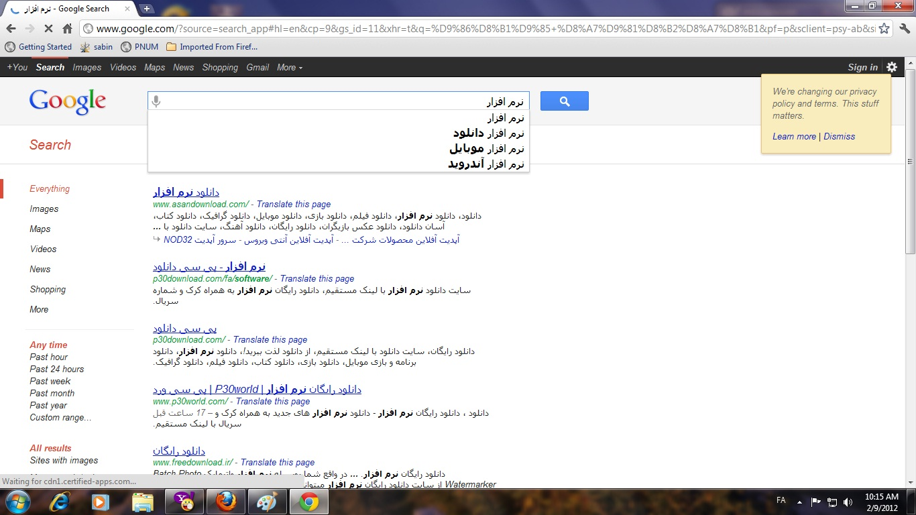Open Custom range... time filter

[x=60, y=417]
